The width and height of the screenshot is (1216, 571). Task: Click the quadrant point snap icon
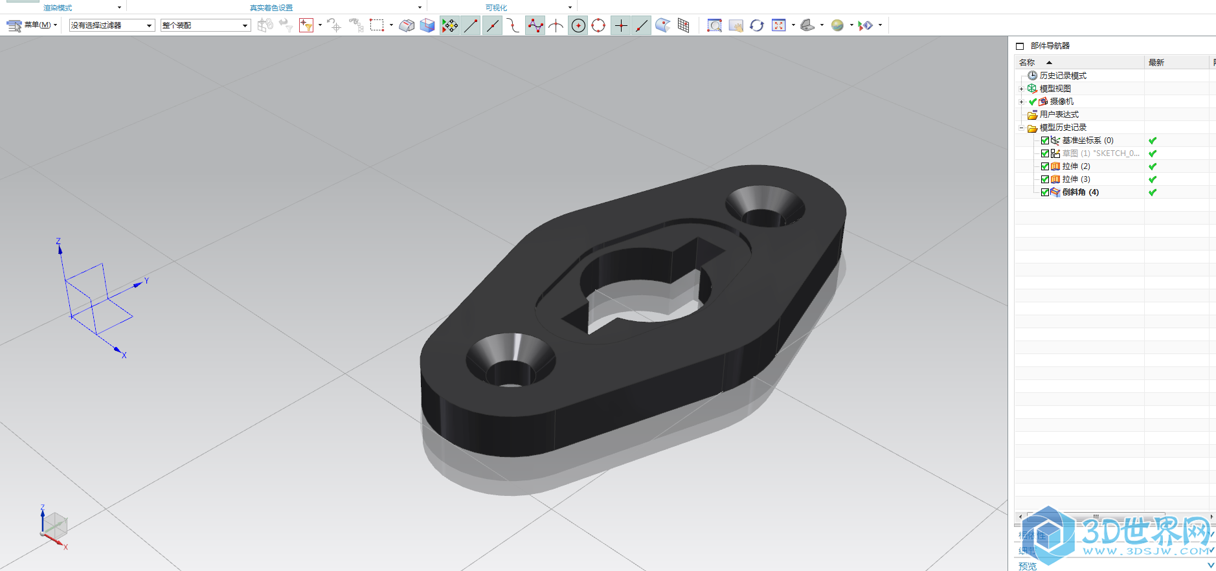[598, 25]
